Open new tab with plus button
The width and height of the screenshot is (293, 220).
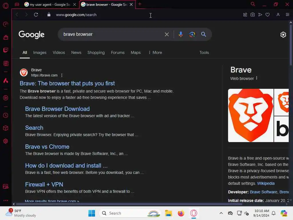pyautogui.click(x=140, y=4)
